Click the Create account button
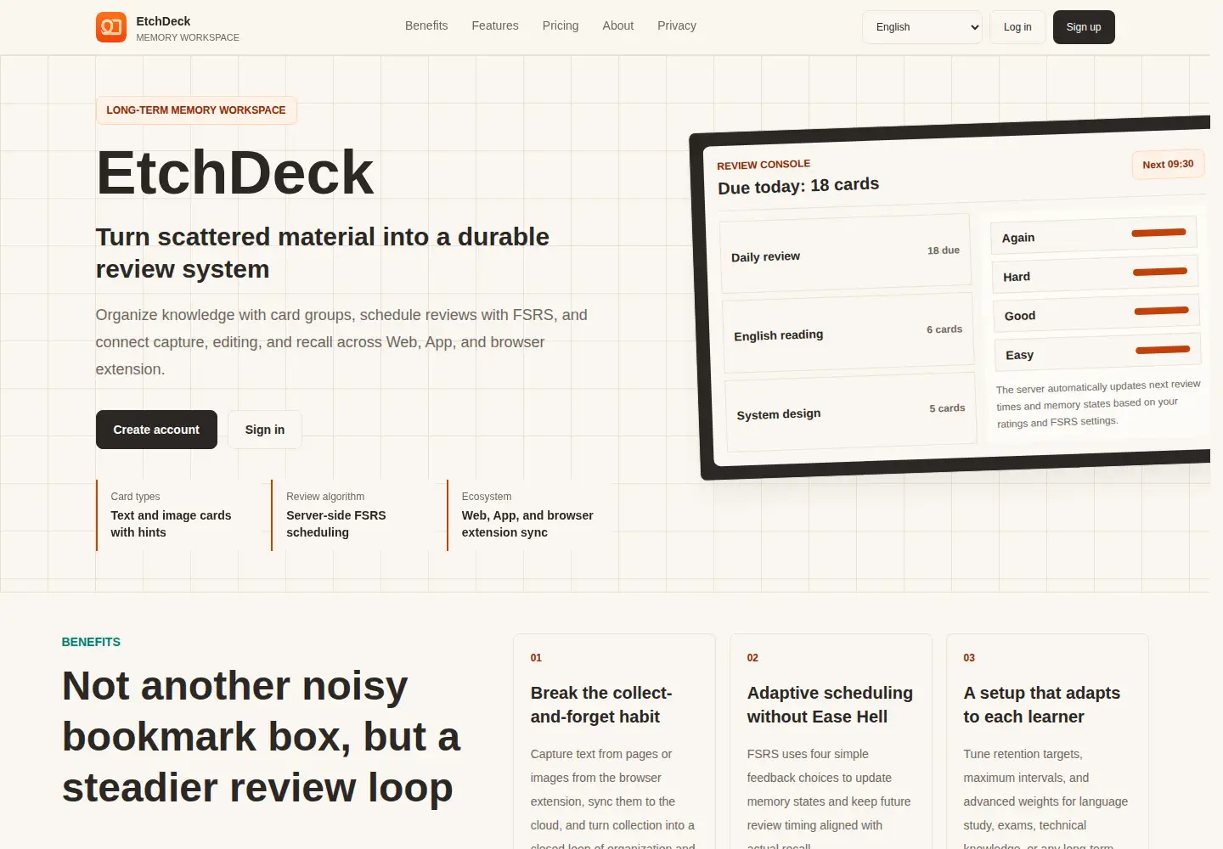Screen dimensions: 1223x849 [x=156, y=430]
